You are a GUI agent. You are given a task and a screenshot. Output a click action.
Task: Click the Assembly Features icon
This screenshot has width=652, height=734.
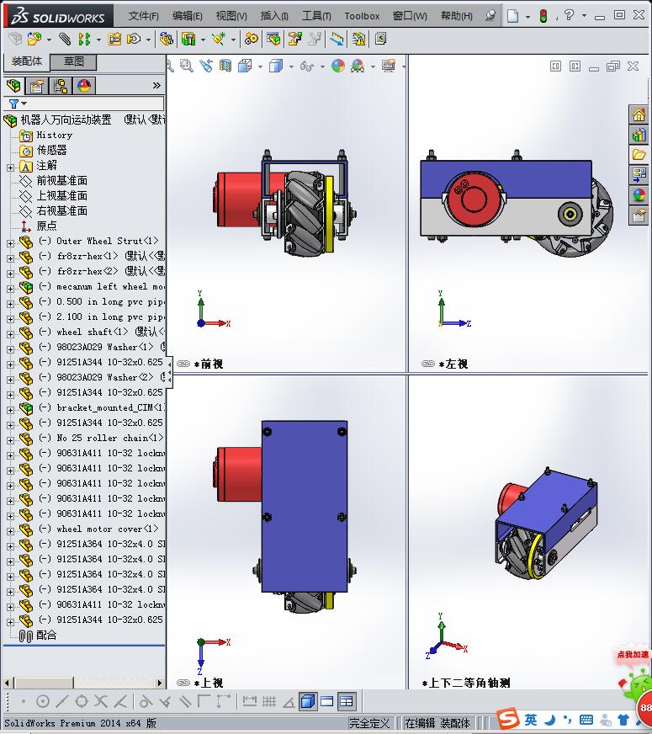coord(189,39)
